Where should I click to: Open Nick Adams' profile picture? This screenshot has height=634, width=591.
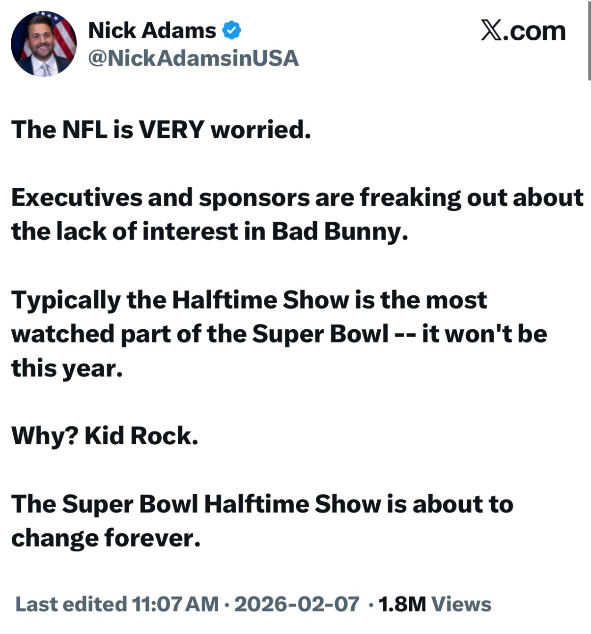click(x=44, y=43)
